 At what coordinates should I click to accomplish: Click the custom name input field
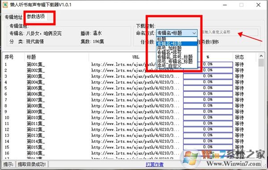(229, 32)
